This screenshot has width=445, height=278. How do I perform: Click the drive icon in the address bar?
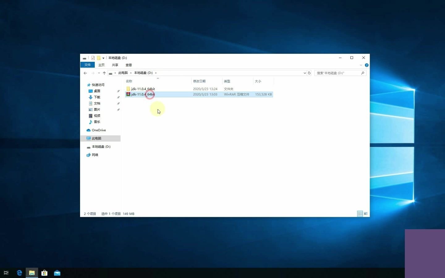click(110, 73)
